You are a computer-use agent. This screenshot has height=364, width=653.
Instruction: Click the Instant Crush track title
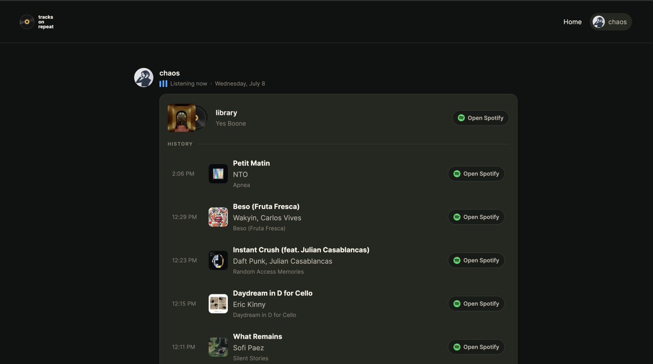point(301,250)
